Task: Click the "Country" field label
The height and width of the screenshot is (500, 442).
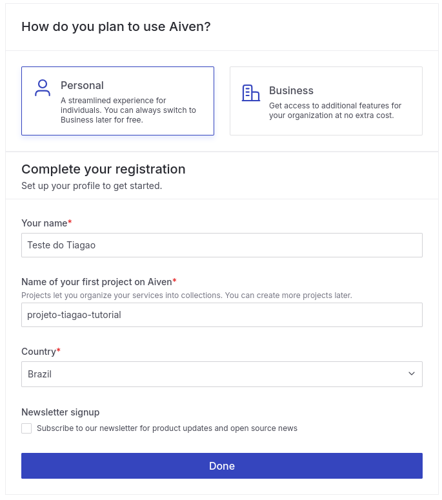Action: pyautogui.click(x=39, y=352)
